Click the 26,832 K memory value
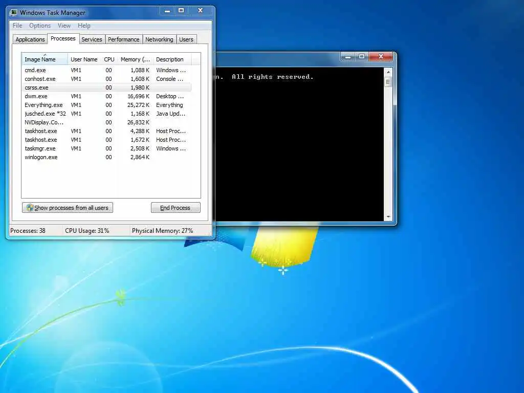The height and width of the screenshot is (393, 524). click(x=138, y=122)
